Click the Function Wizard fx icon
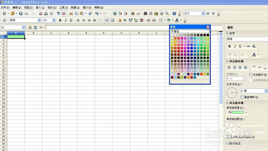Screen dimensions: 268x151 pyautogui.click(x=30, y=27)
